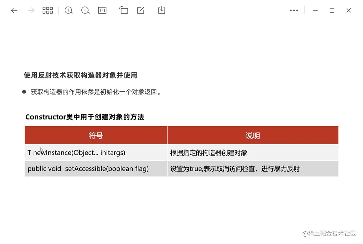363x244 pixels.
Task: Close the image viewer window
Action: 349,10
